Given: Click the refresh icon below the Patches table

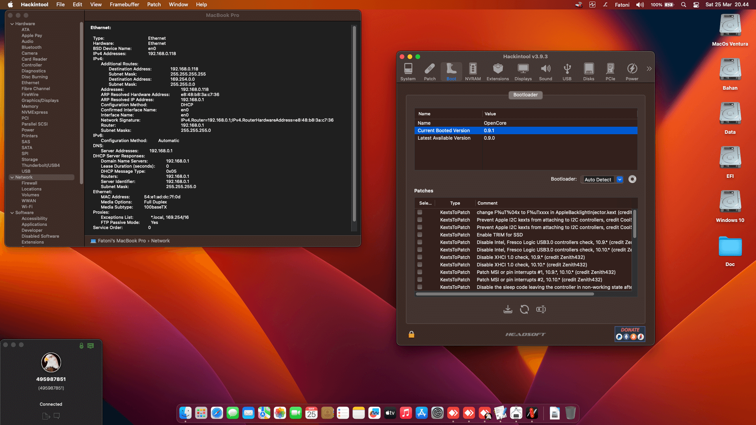Looking at the screenshot, I should pos(524,309).
